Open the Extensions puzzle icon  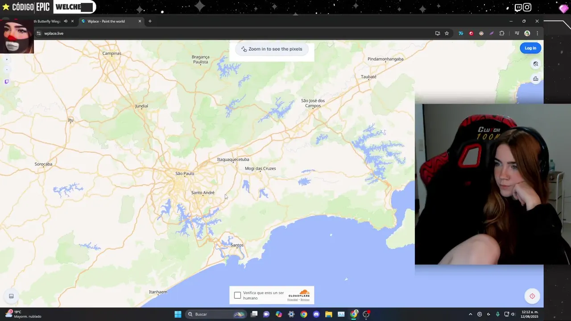(502, 33)
